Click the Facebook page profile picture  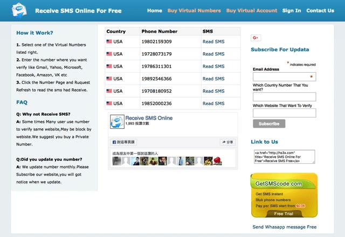116,121
